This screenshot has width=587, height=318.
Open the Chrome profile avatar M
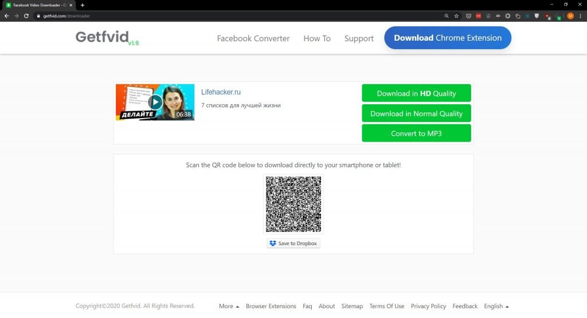click(570, 16)
